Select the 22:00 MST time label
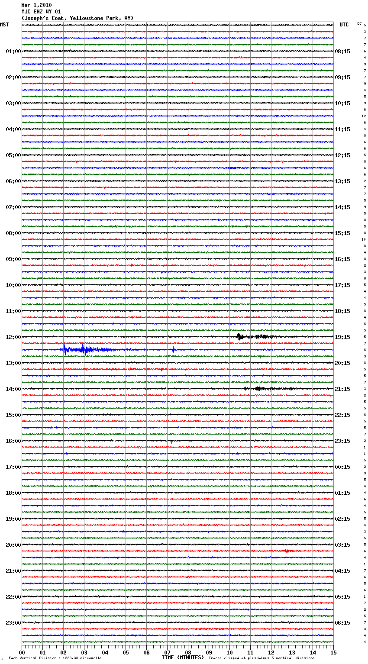 [13, 597]
